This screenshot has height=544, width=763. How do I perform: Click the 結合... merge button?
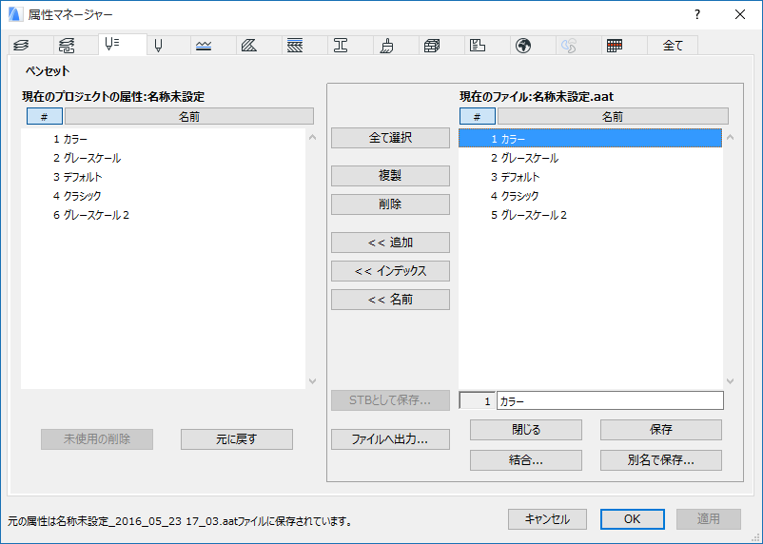pos(525,459)
